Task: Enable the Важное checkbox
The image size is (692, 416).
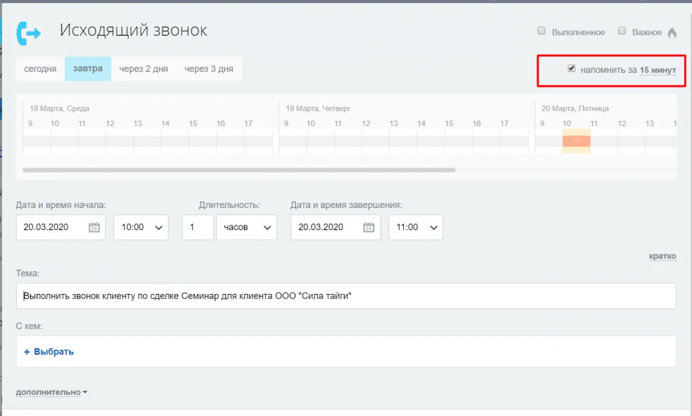Action: tap(622, 31)
